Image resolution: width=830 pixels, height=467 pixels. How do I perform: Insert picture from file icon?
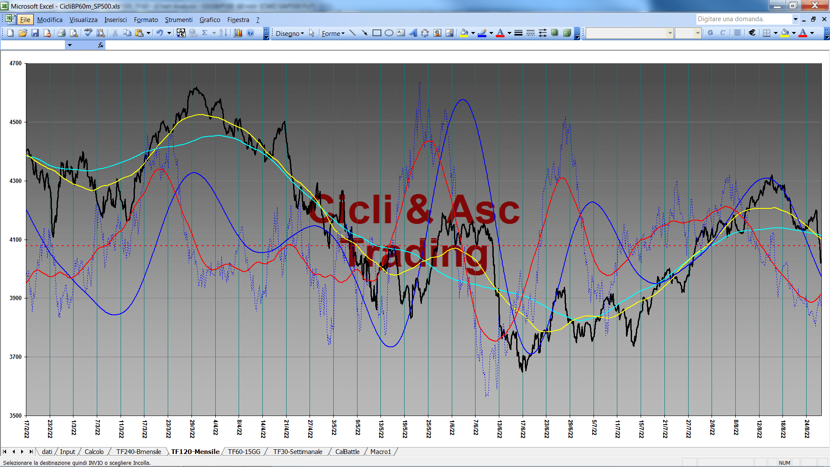pyautogui.click(x=450, y=33)
